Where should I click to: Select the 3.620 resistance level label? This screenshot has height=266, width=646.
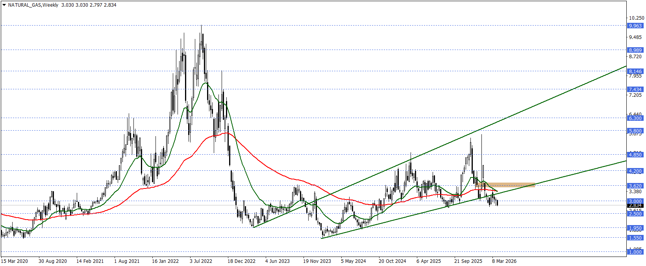[635, 186]
